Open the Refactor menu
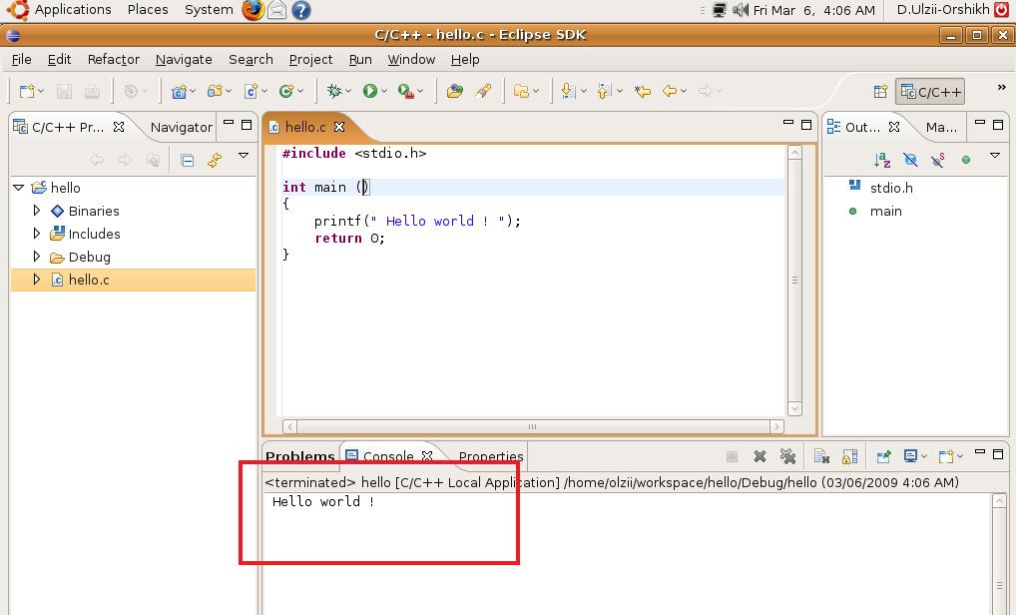This screenshot has height=615, width=1016. [x=114, y=60]
